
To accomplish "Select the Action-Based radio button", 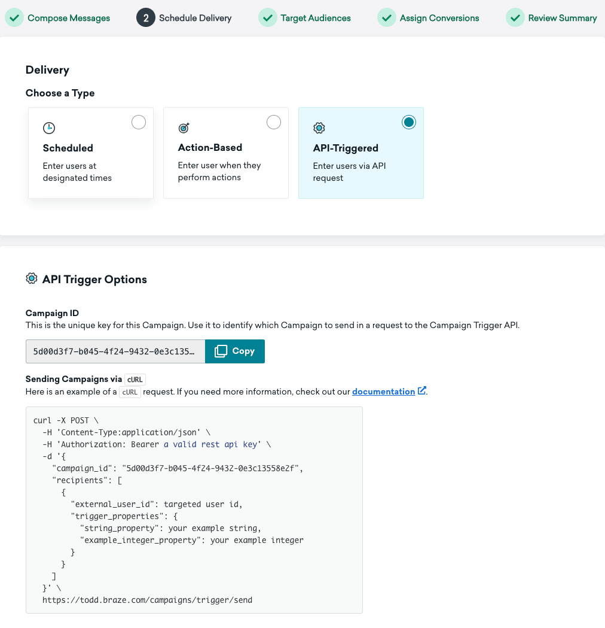I will (x=274, y=122).
